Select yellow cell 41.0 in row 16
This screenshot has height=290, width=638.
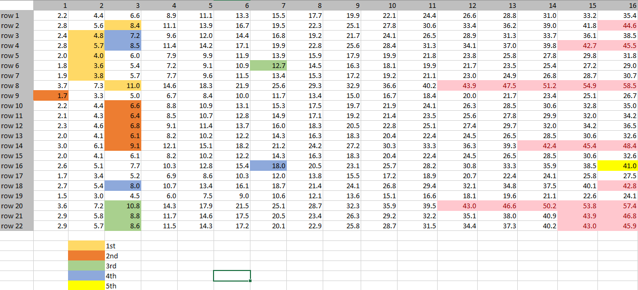[x=618, y=166]
